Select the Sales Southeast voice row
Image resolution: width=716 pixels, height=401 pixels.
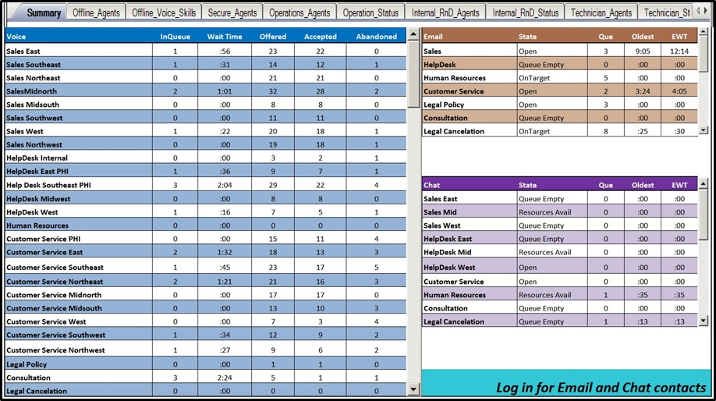[205, 65]
